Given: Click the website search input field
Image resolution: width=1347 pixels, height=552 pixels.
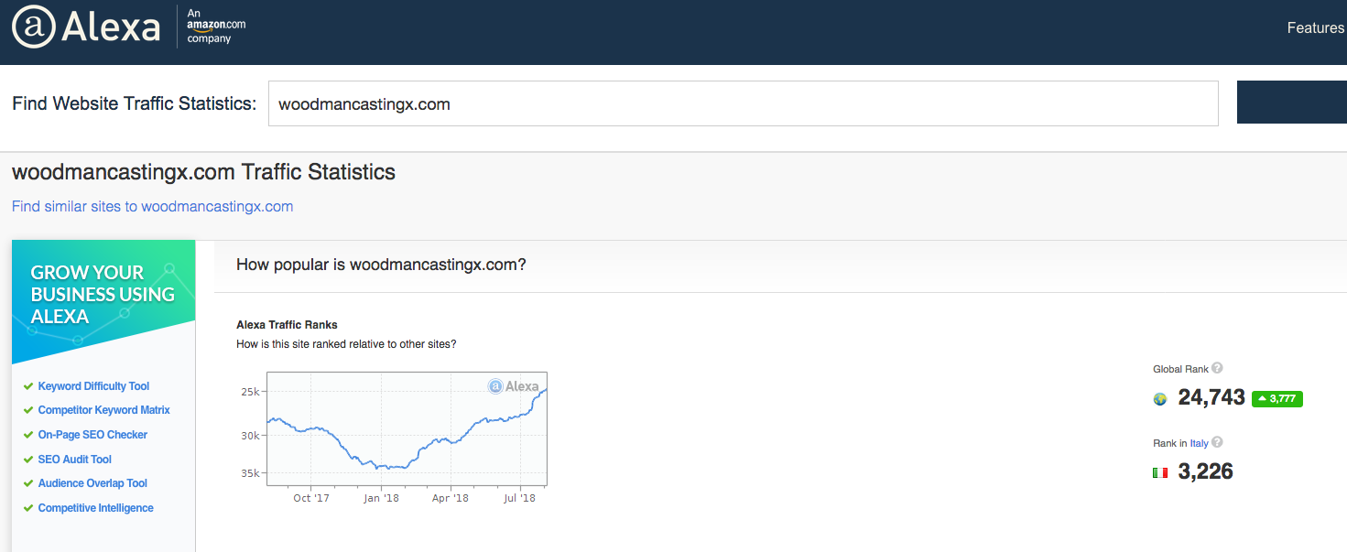Looking at the screenshot, I should point(743,103).
